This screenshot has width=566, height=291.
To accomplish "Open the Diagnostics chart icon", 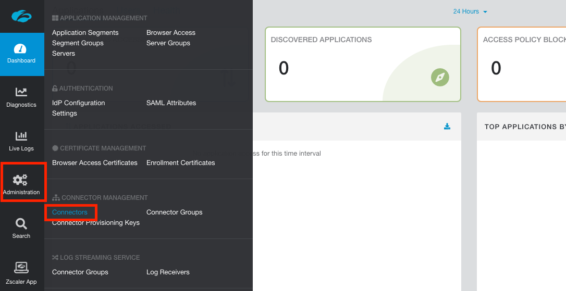I will point(21,92).
